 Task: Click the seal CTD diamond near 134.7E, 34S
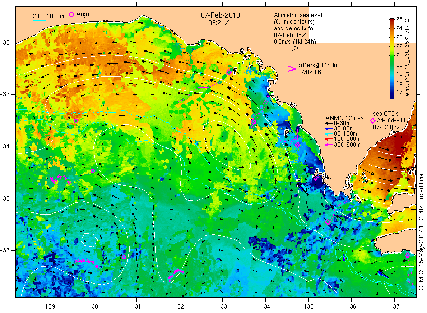tap(297, 145)
